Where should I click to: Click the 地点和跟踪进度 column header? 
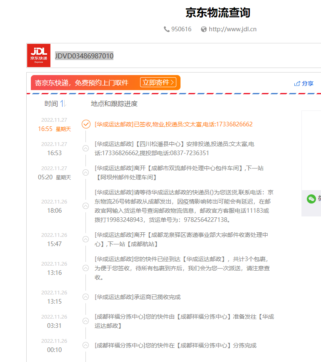point(114,104)
